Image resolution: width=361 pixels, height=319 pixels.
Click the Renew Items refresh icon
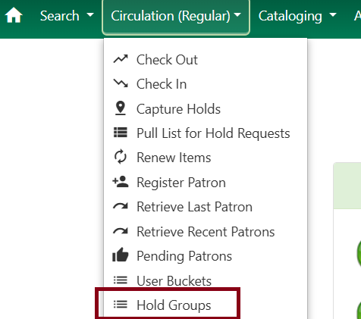click(x=121, y=157)
